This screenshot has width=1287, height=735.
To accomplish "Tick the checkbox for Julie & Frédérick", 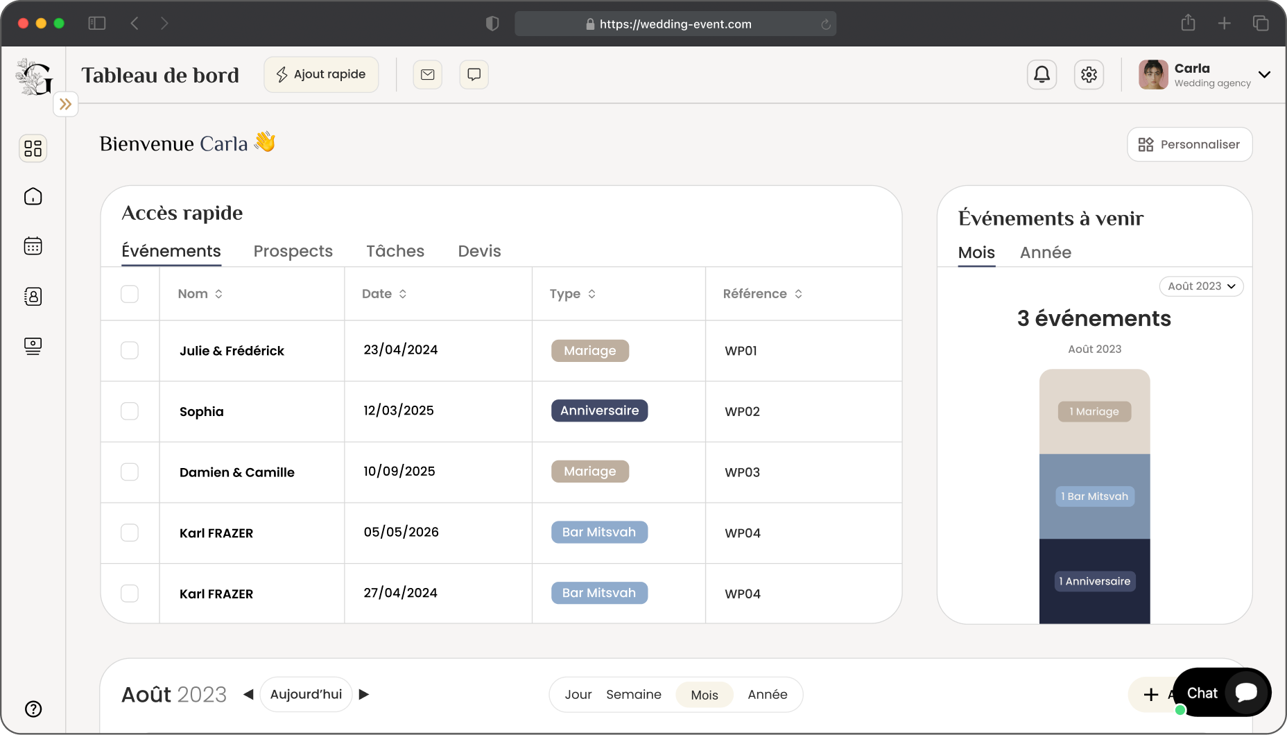I will point(130,350).
